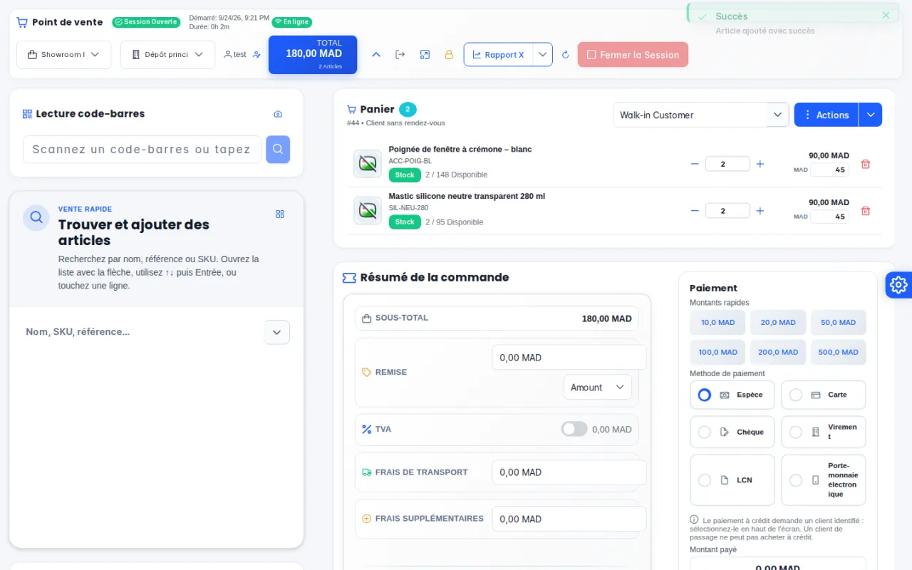Select Espèce payment method

click(x=732, y=395)
